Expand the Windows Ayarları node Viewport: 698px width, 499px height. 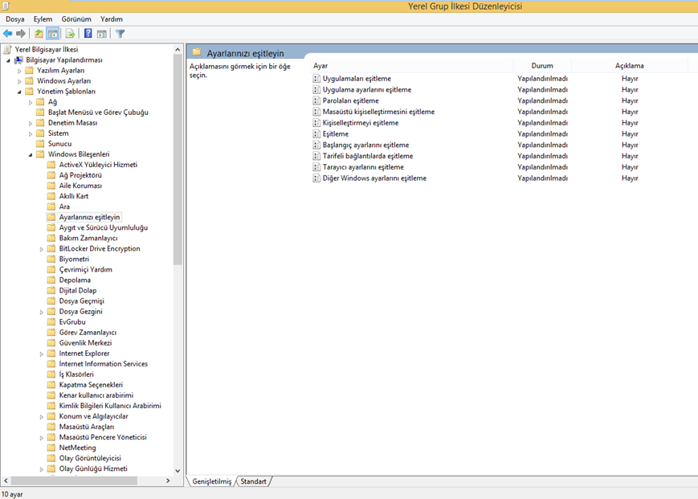(x=19, y=81)
